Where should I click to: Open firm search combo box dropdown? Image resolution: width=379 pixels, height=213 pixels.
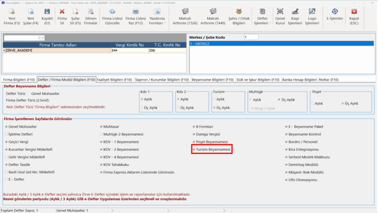[x=43, y=38]
